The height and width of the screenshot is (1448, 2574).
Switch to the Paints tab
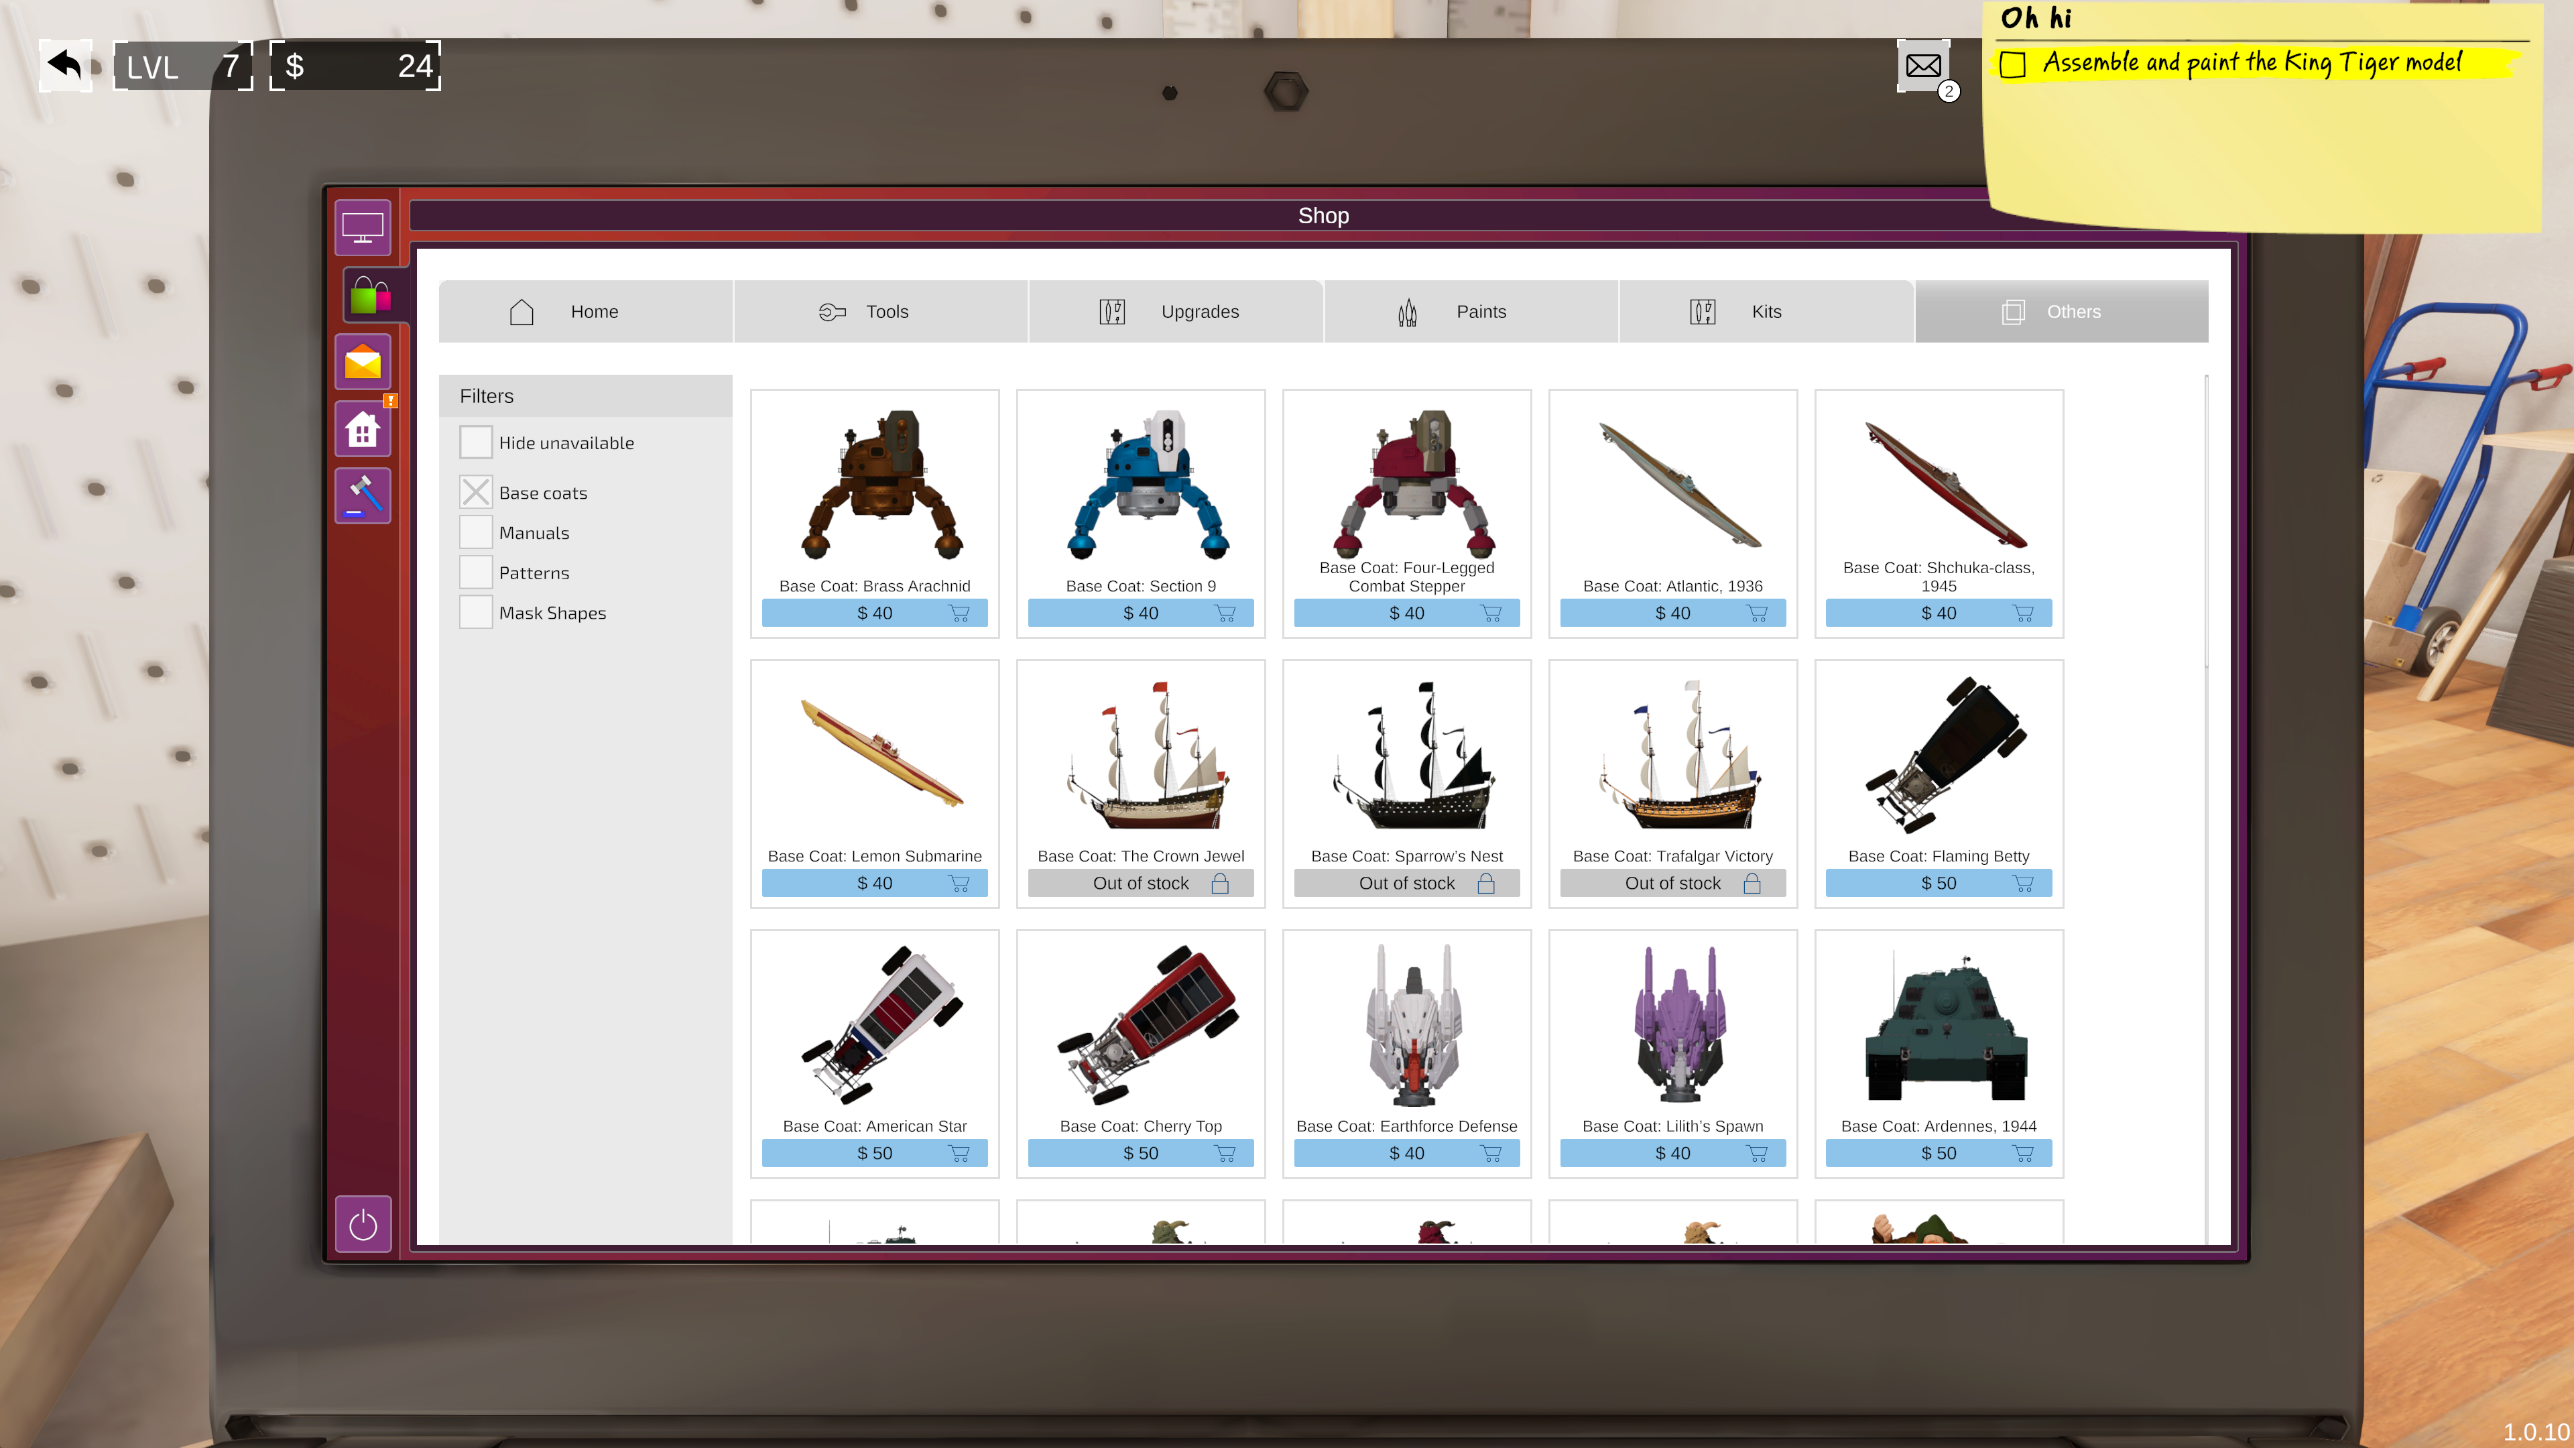click(1471, 312)
